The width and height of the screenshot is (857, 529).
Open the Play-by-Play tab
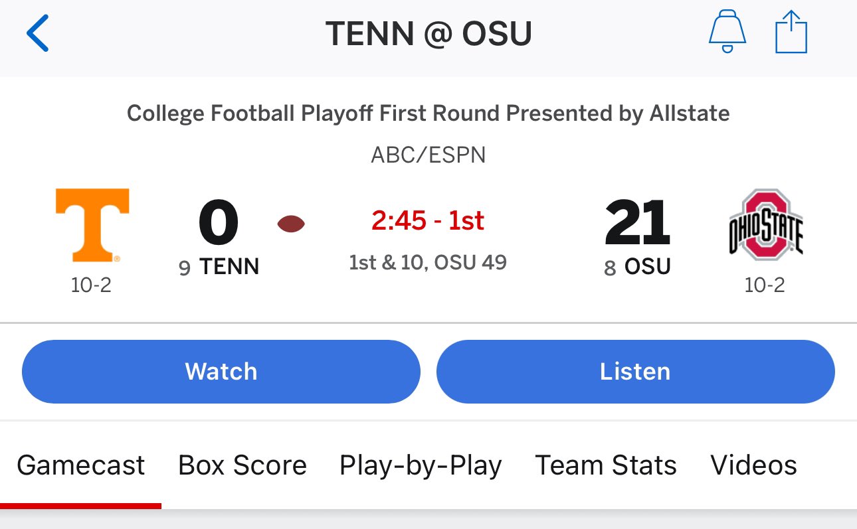click(x=421, y=466)
